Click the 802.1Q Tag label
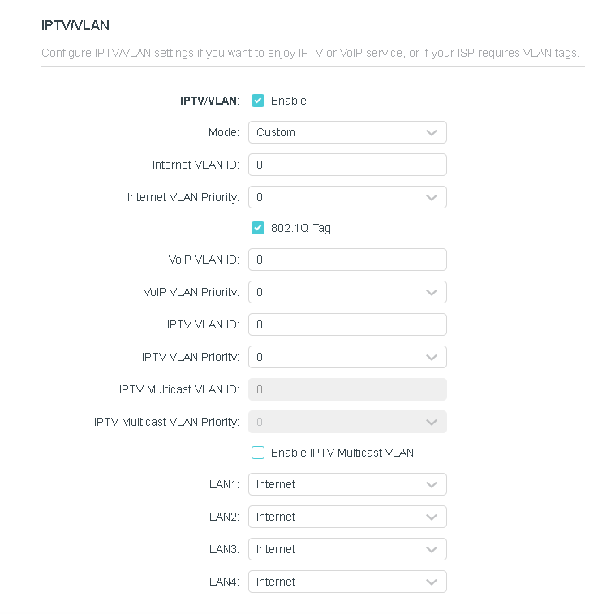This screenshot has height=614, width=615. (x=301, y=228)
